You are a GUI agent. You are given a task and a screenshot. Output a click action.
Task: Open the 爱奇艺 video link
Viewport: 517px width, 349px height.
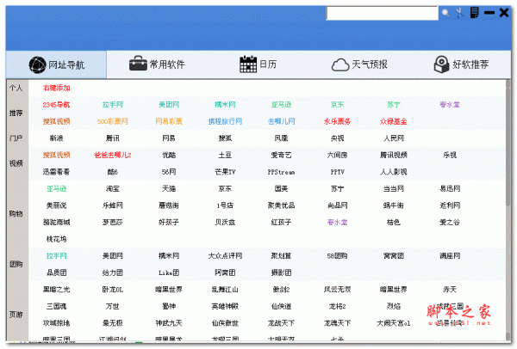click(281, 155)
